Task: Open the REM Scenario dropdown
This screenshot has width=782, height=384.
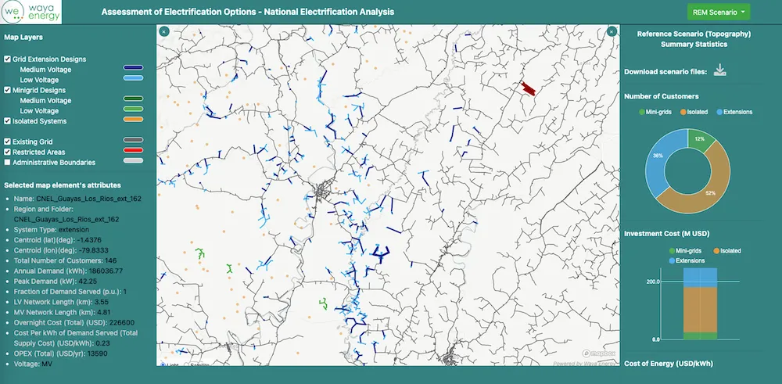Action: click(x=718, y=12)
